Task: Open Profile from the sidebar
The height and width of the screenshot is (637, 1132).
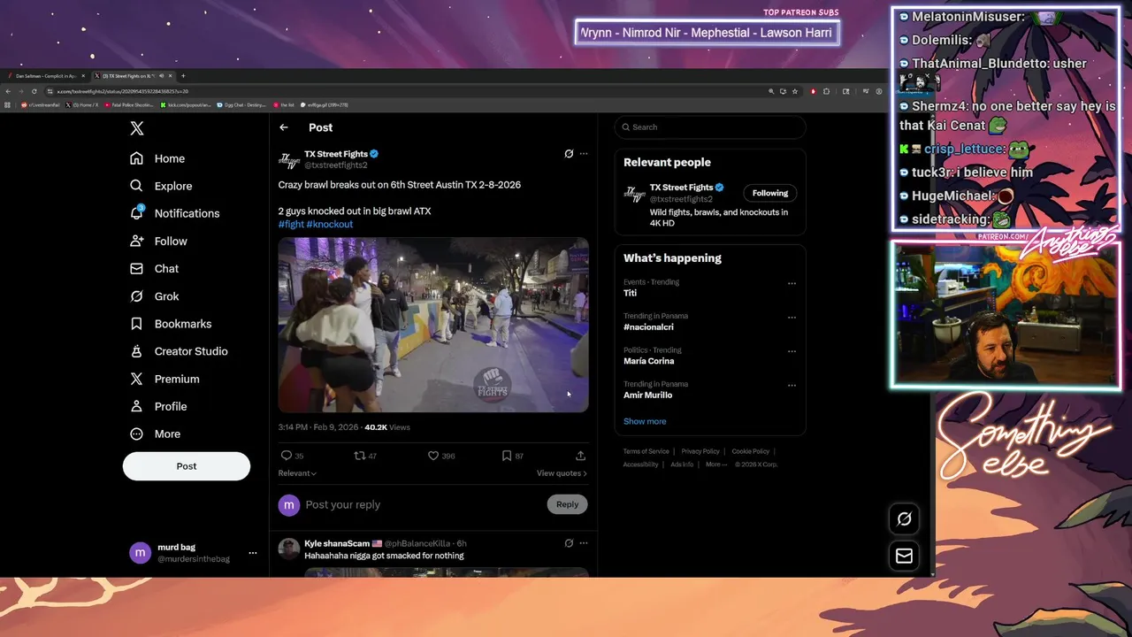Action: point(158,406)
